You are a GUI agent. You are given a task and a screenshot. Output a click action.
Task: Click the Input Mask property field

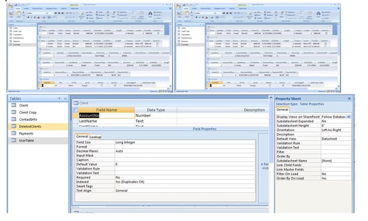pyautogui.click(x=185, y=156)
